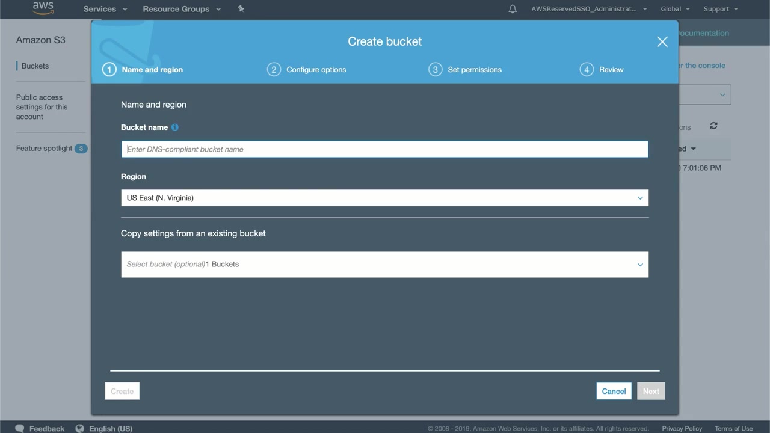Image resolution: width=770 pixels, height=433 pixels.
Task: Open Public access settings for this account
Action: [x=42, y=107]
